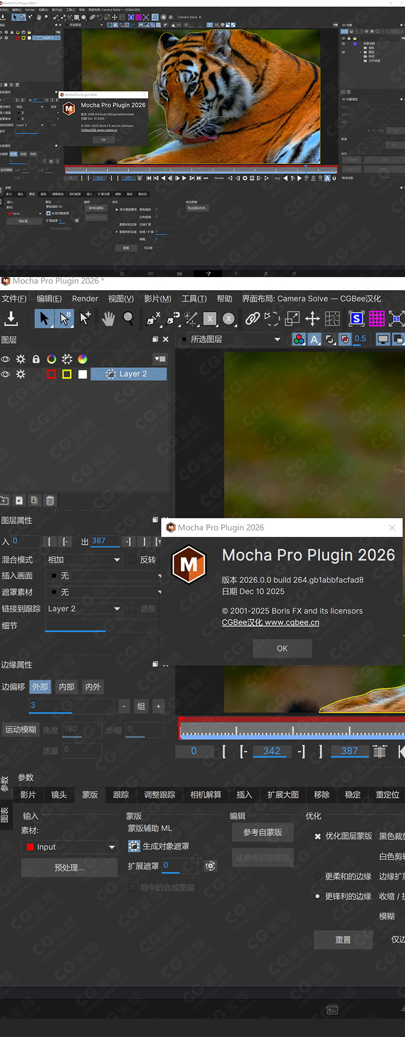
Task: Select the add-point arrow tool
Action: click(x=85, y=319)
